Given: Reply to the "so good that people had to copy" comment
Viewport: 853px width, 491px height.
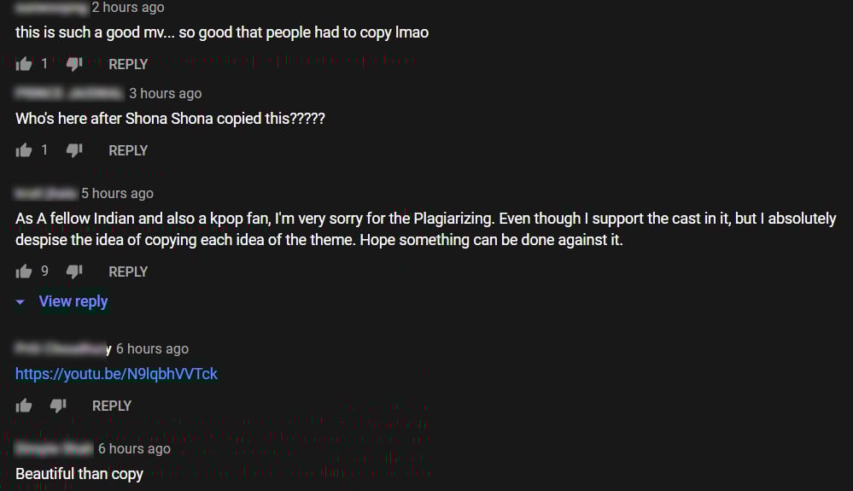Looking at the screenshot, I should [128, 64].
